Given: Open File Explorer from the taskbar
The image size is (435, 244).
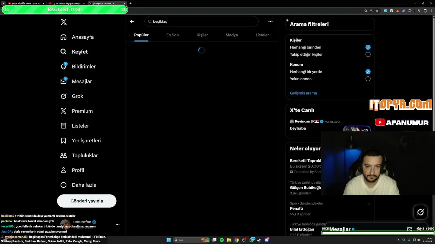Looking at the screenshot, I should coord(229,240).
